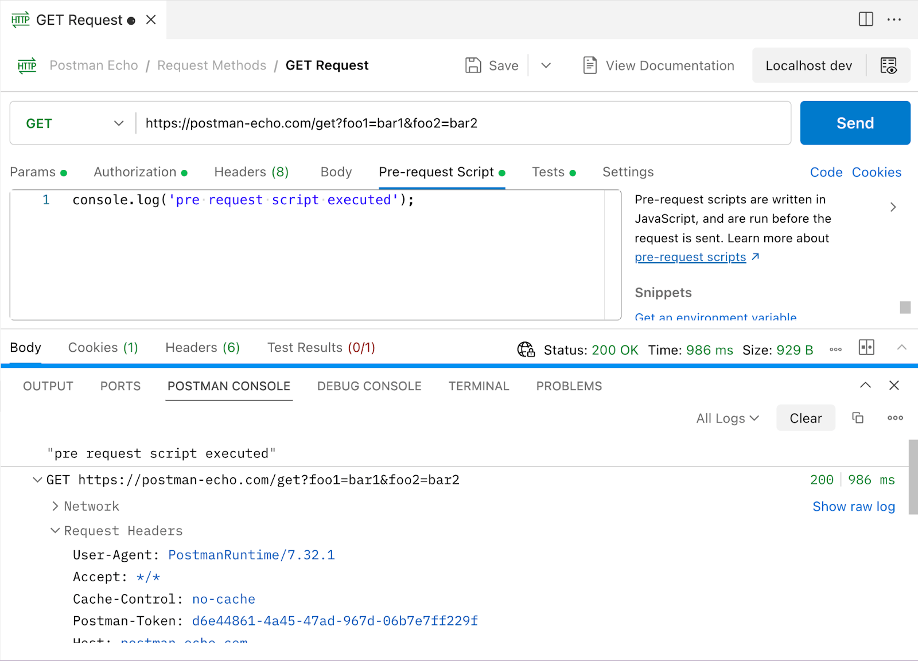The width and height of the screenshot is (918, 661).
Task: Click the Postman-Token value d6e44861
Action: (x=335, y=621)
